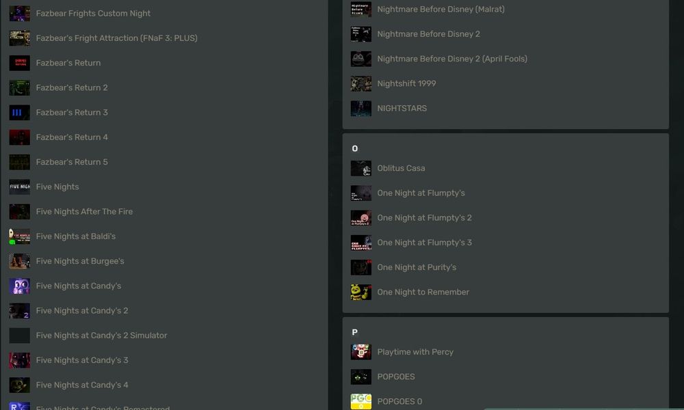Open the green-eyed POPGOES thumbnail
This screenshot has height=410, width=684.
point(360,377)
